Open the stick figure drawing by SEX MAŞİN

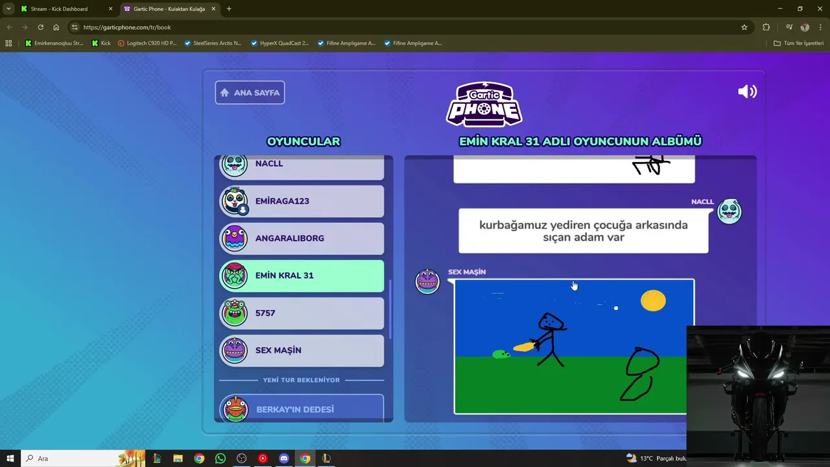pyautogui.click(x=574, y=346)
